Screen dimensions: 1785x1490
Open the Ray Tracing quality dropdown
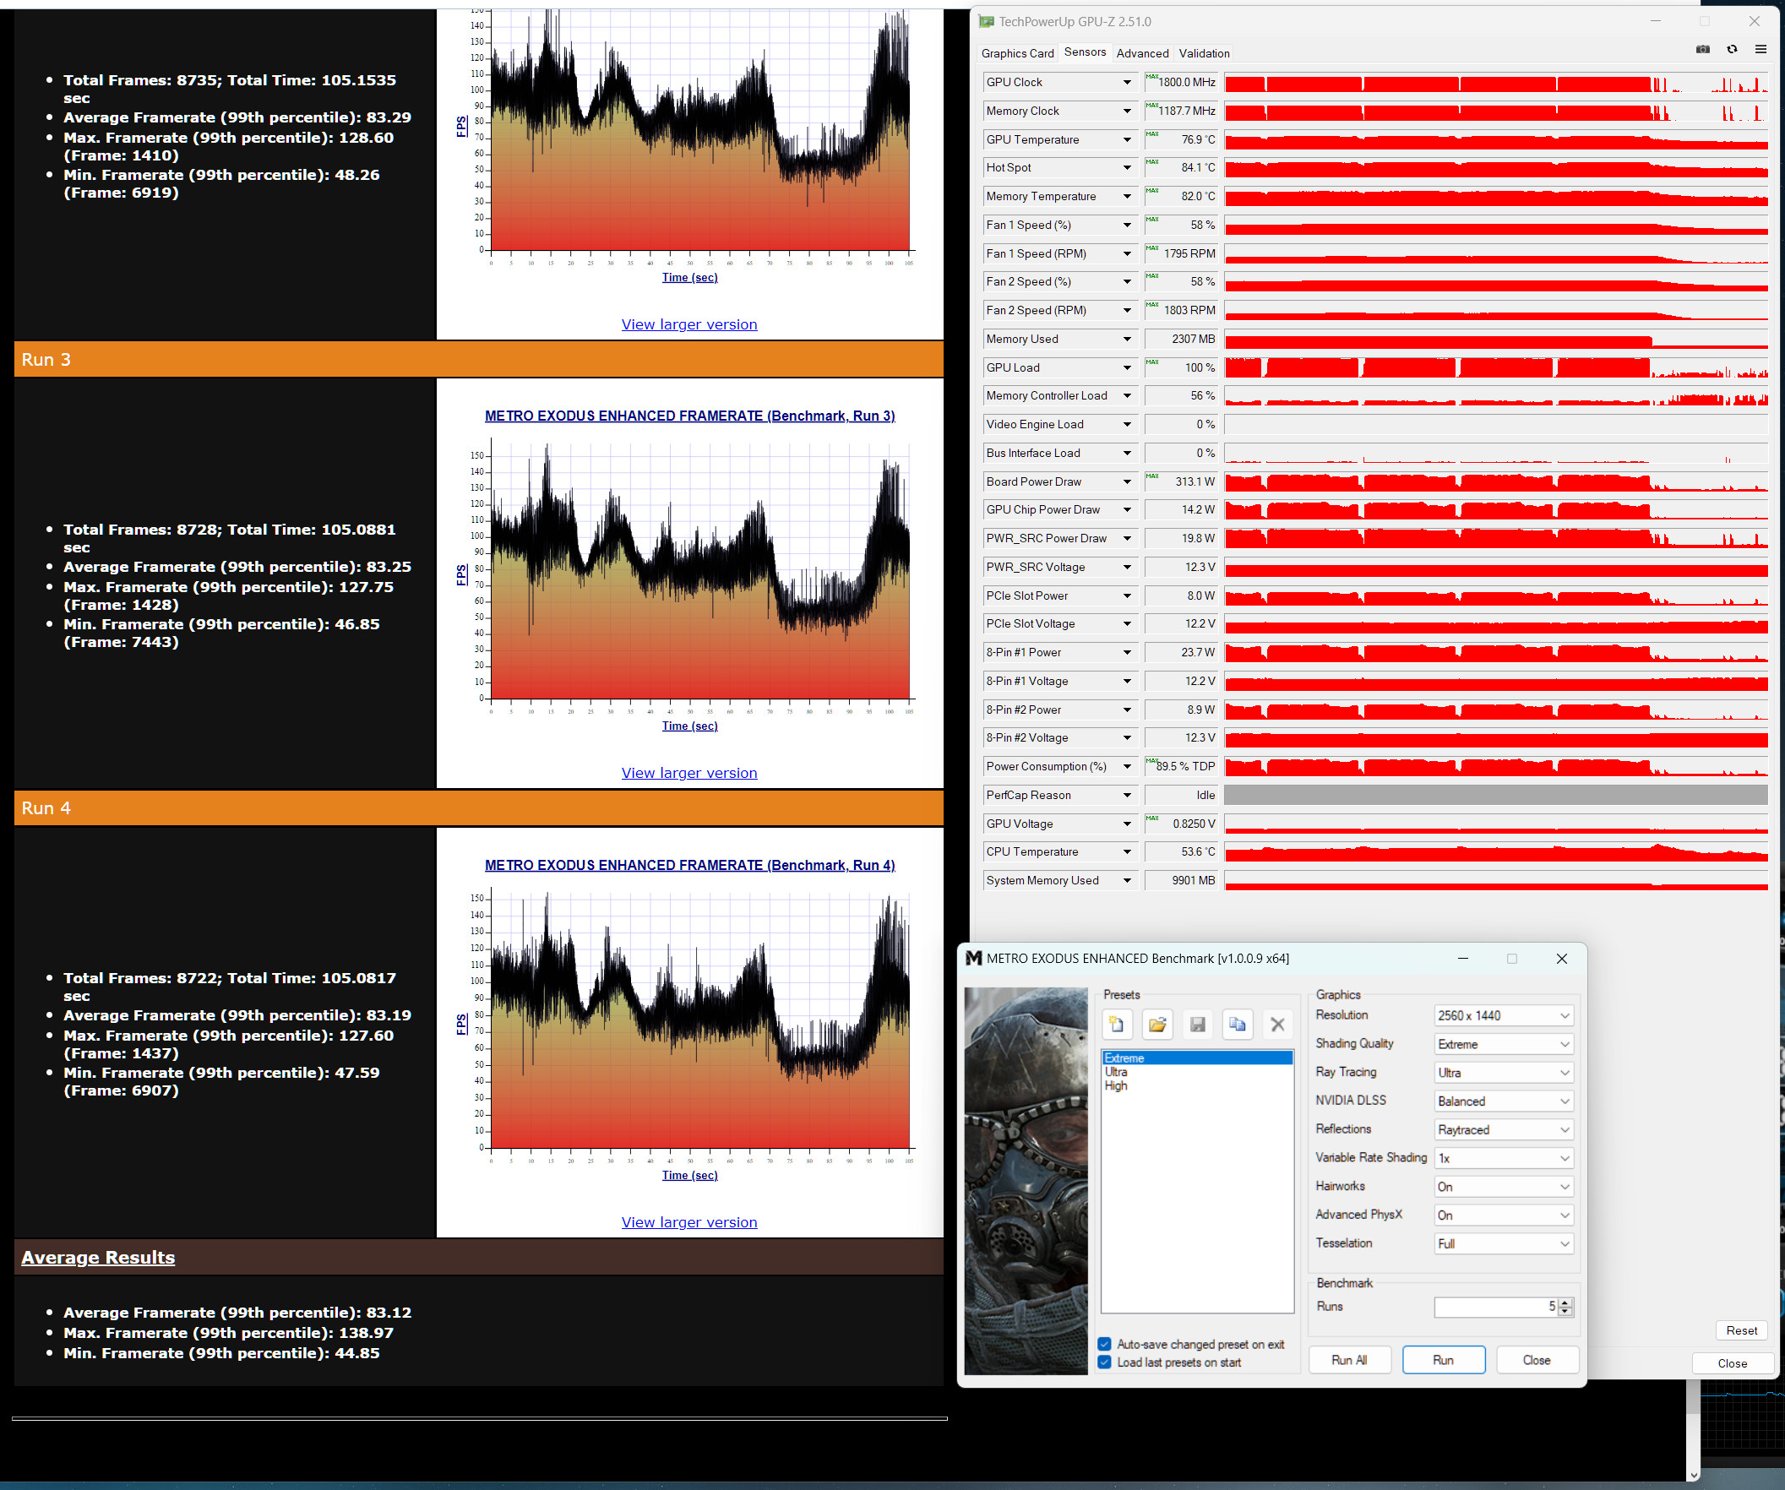coord(1503,1073)
